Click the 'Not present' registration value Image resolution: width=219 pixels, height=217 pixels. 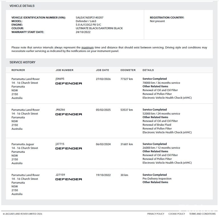click(157, 21)
